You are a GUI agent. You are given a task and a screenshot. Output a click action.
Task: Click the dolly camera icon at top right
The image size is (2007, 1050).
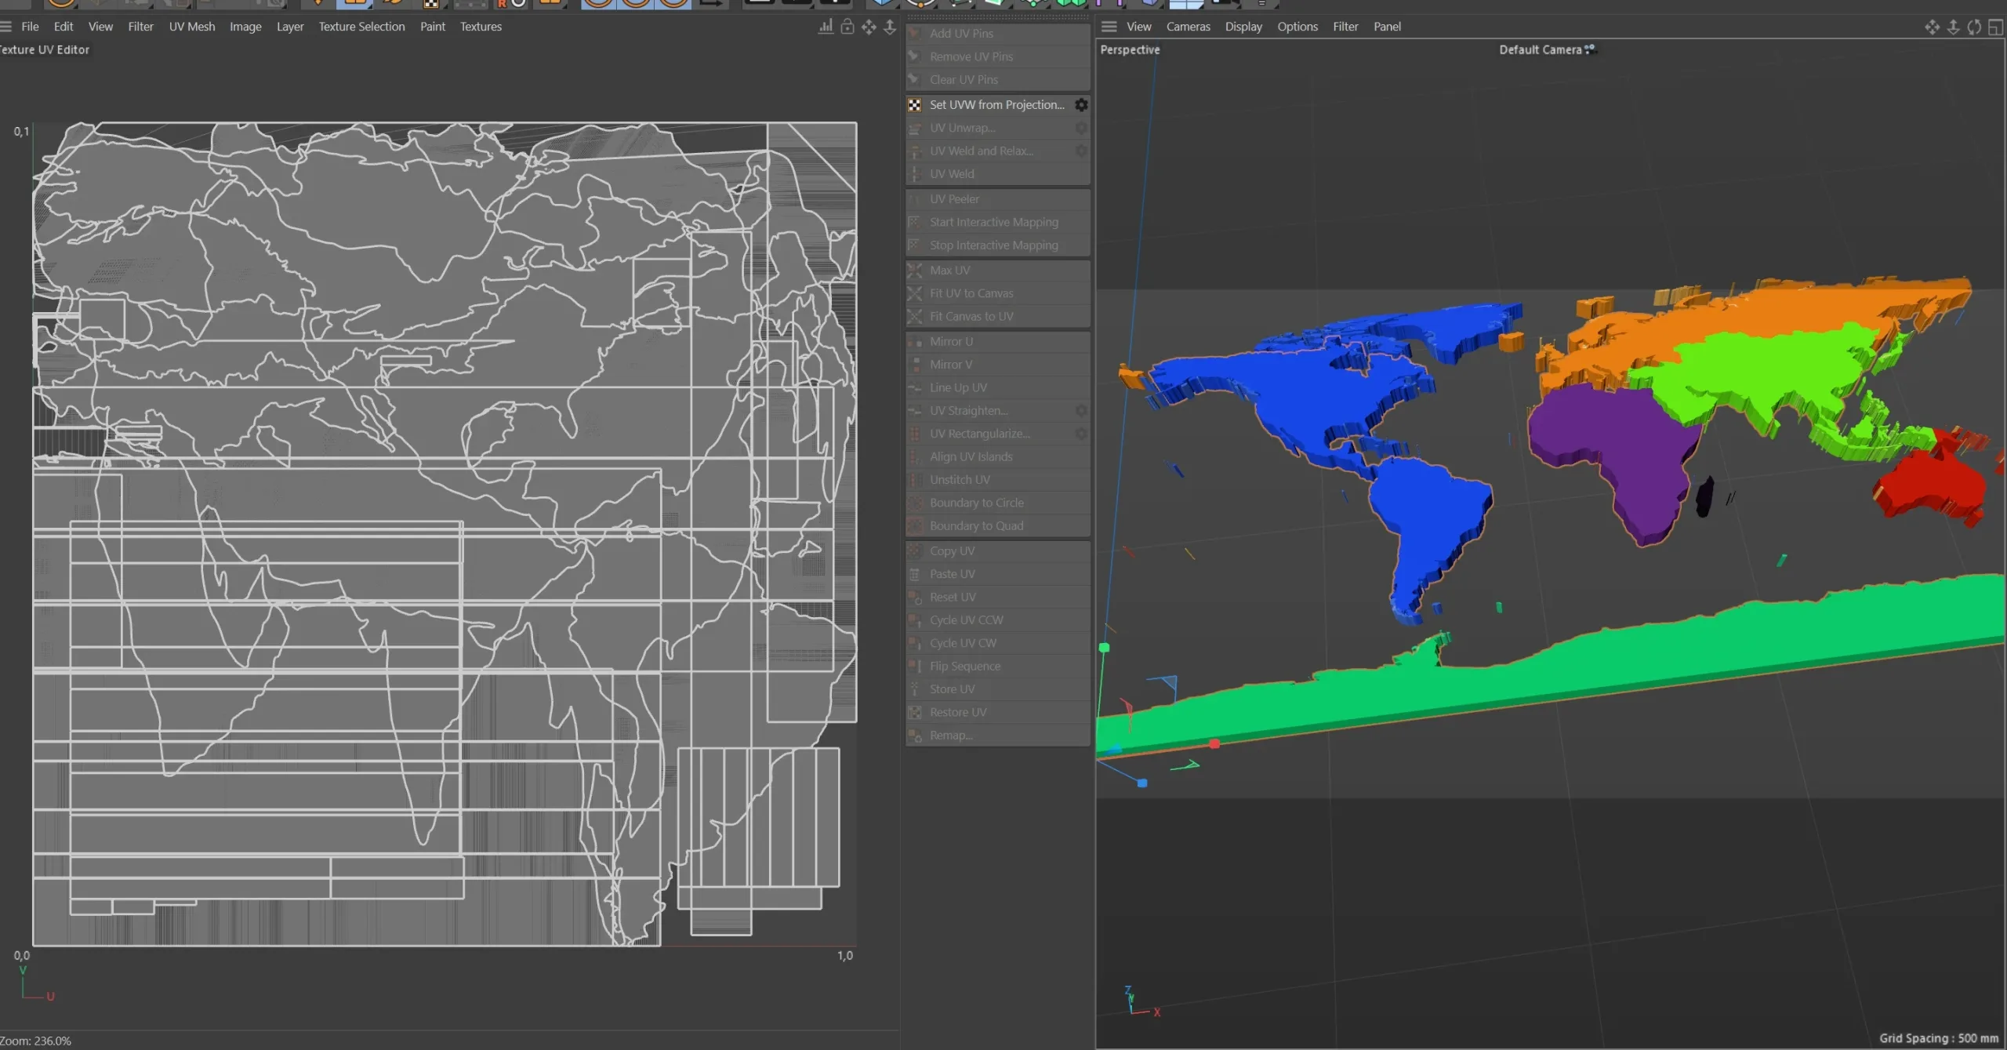coord(1952,27)
